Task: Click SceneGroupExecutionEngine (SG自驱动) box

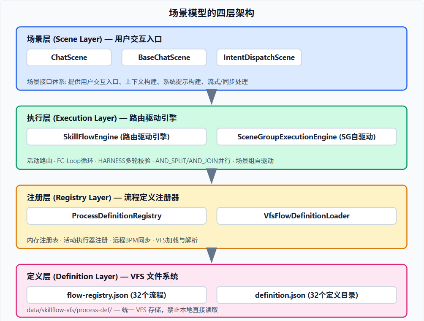Action: (x=307, y=136)
